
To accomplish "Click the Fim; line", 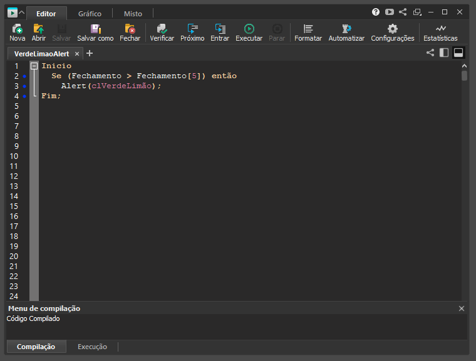I will tap(51, 96).
